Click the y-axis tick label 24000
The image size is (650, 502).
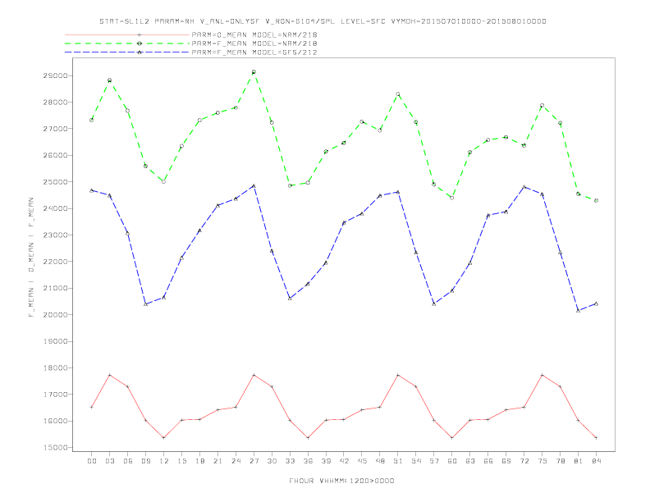(56, 208)
